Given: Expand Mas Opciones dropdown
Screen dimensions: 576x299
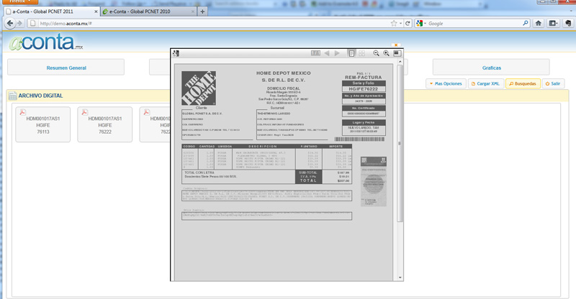Looking at the screenshot, I should (x=446, y=83).
